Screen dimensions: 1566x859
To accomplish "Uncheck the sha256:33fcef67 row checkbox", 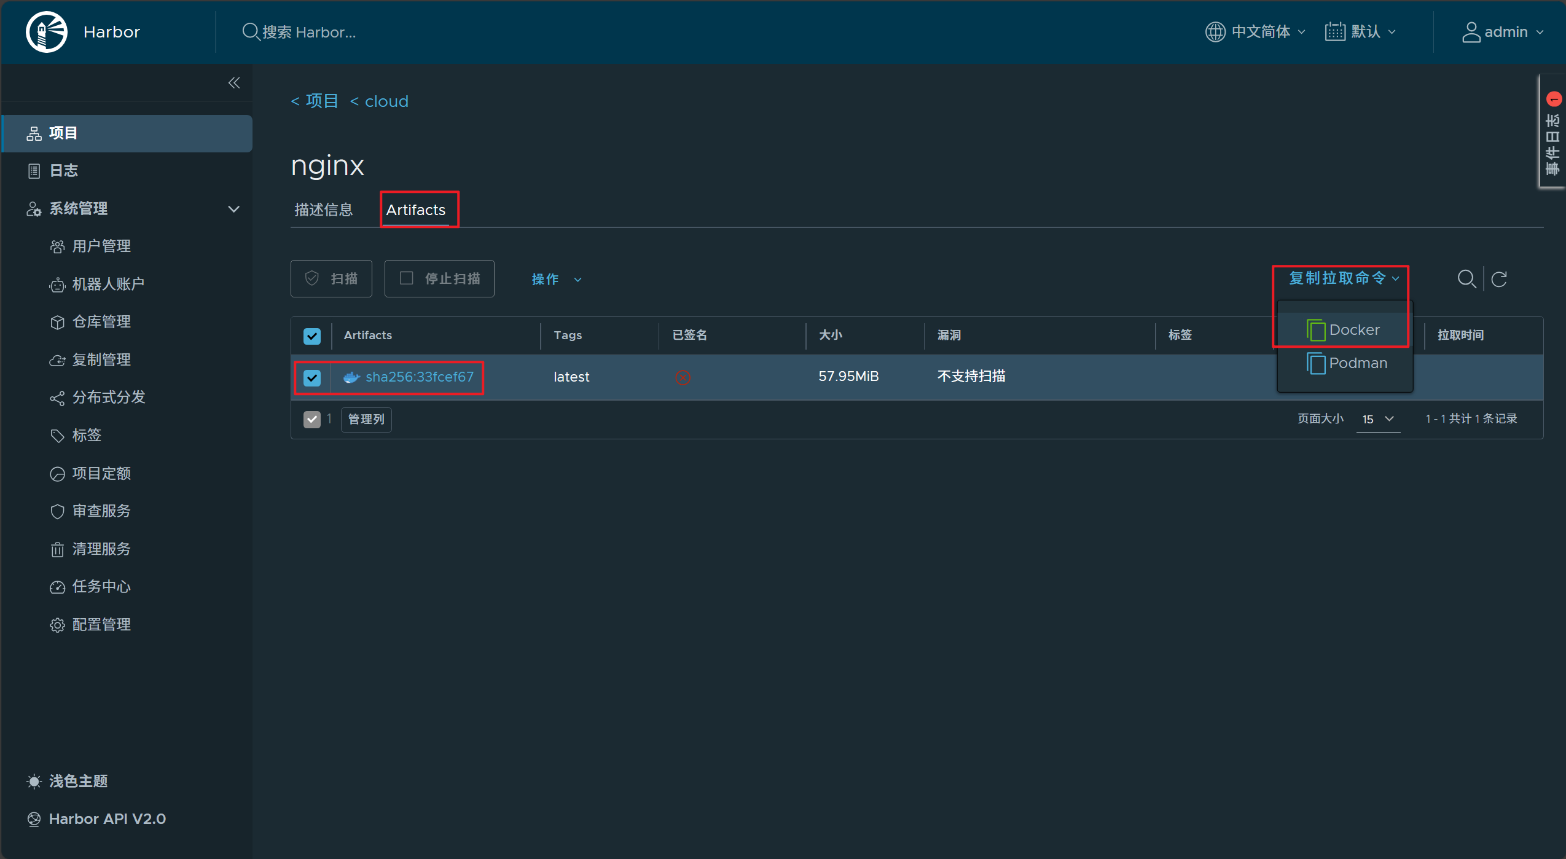I will (312, 377).
